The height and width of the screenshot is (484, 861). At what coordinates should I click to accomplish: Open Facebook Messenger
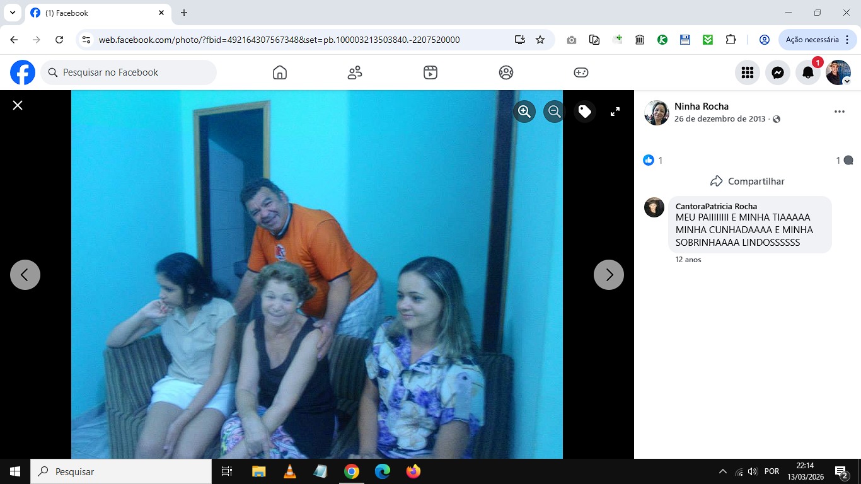(x=778, y=72)
